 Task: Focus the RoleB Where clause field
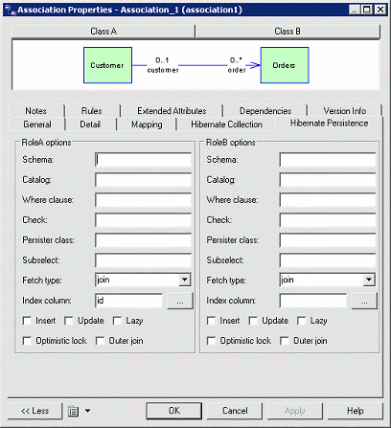[327, 200]
